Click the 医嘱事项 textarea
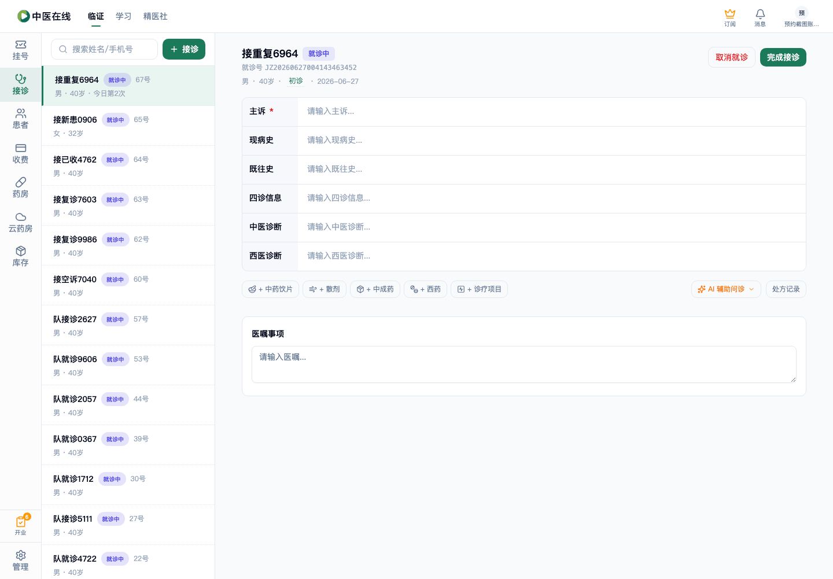This screenshot has width=833, height=579. [x=524, y=364]
